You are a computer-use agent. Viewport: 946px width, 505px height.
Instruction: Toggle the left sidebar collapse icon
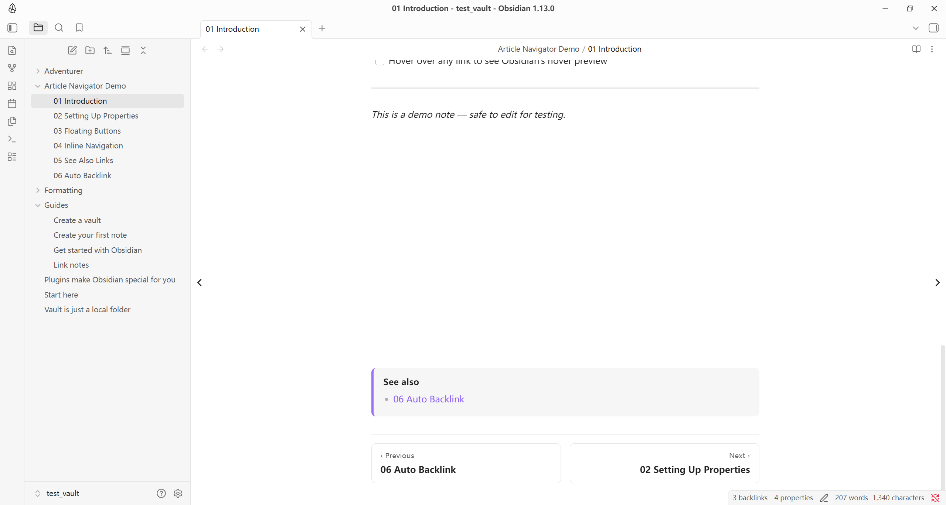tap(12, 28)
